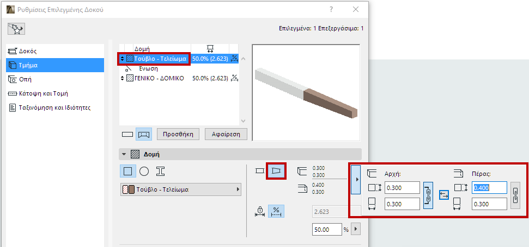This screenshot has height=247, width=529.
Task: Click Αρχή width icon
Action: click(x=373, y=204)
